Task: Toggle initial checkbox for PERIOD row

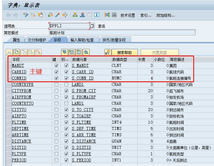Action: click(x=66, y=160)
